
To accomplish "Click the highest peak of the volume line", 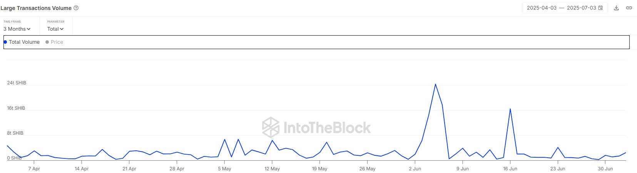I will [435, 84].
